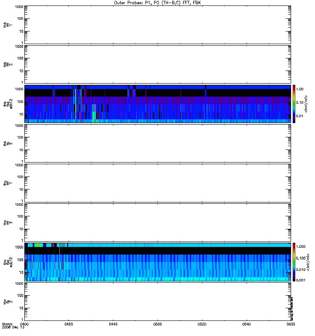Click the "0.10" value on the thb color bar
315x336 pixels.
(x=300, y=102)
